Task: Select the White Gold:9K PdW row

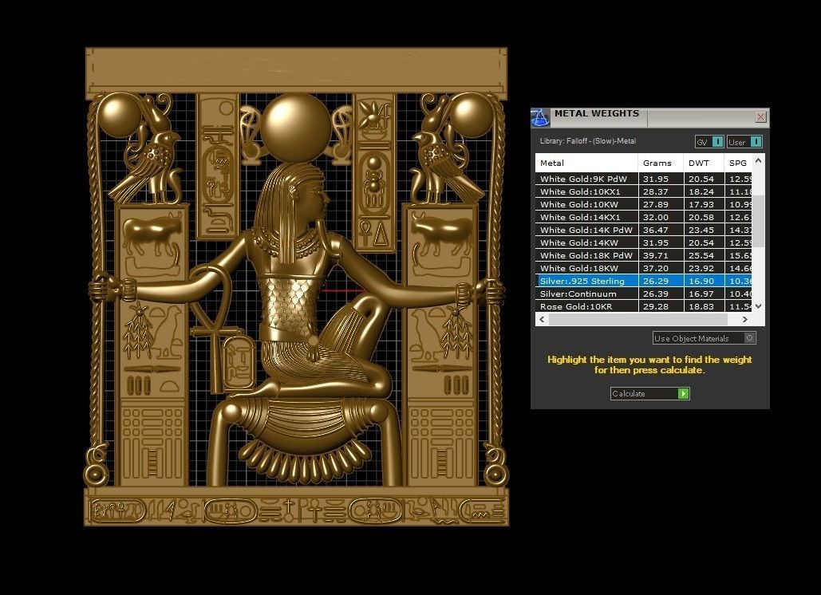Action: (x=644, y=179)
